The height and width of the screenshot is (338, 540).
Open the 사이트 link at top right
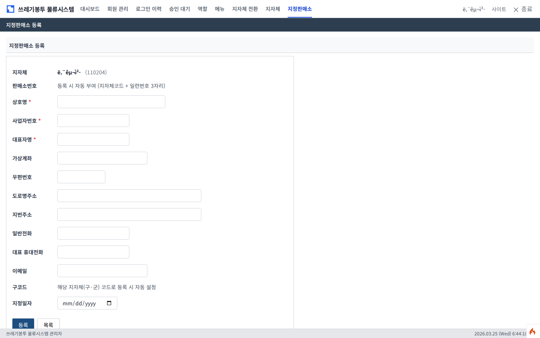coord(499,9)
